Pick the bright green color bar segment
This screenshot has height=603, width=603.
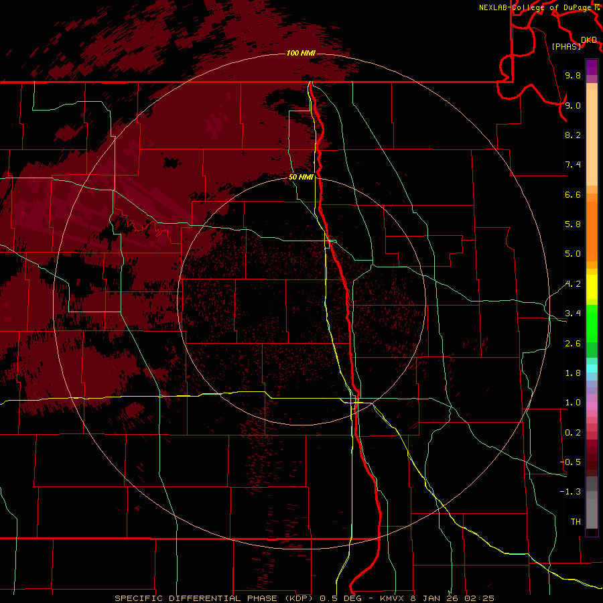[592, 325]
